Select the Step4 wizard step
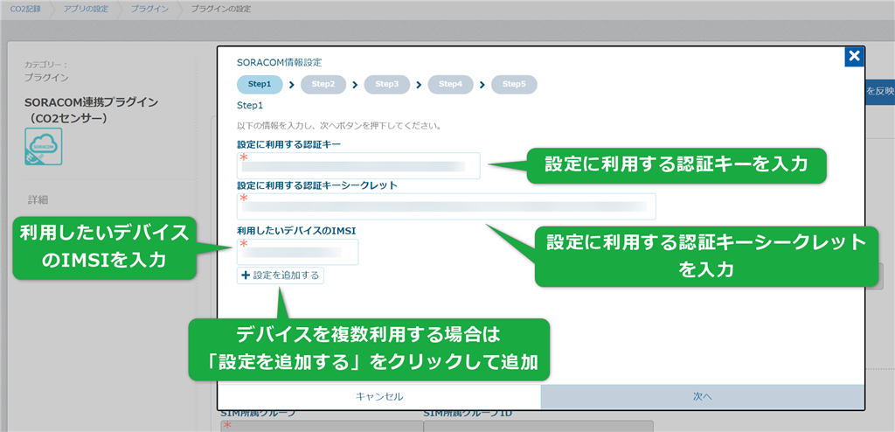The height and width of the screenshot is (432, 895). (x=450, y=85)
